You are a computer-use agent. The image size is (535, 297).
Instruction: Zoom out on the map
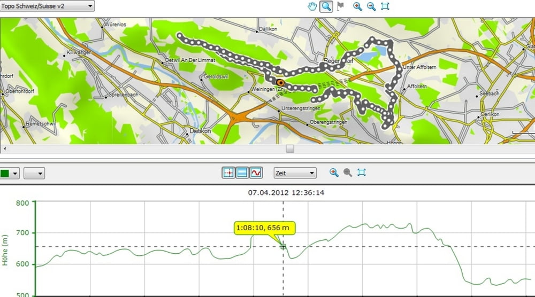371,6
